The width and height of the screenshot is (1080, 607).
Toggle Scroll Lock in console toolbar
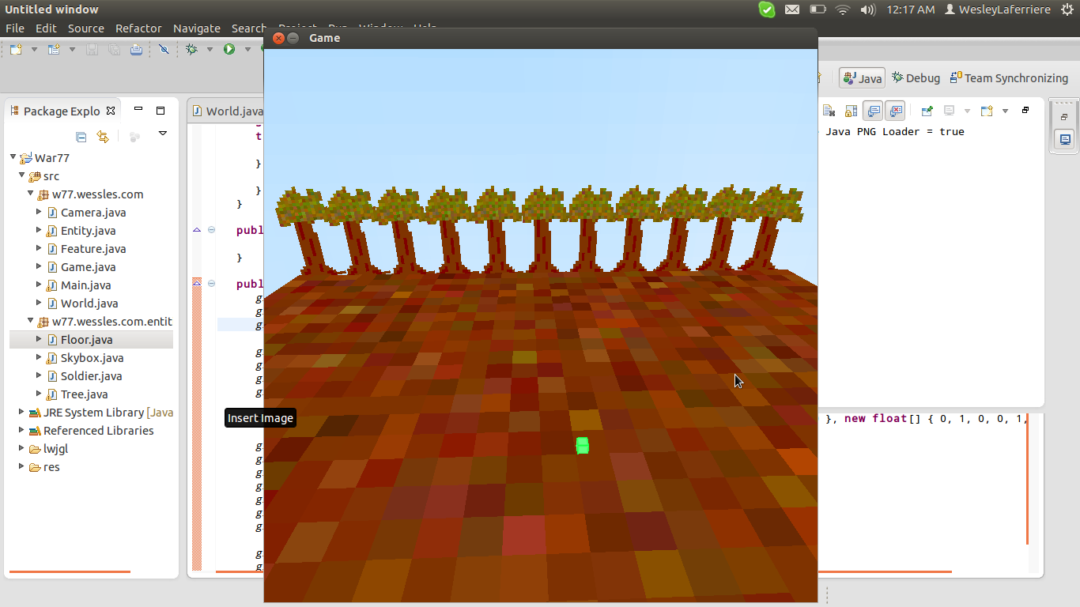[852, 111]
